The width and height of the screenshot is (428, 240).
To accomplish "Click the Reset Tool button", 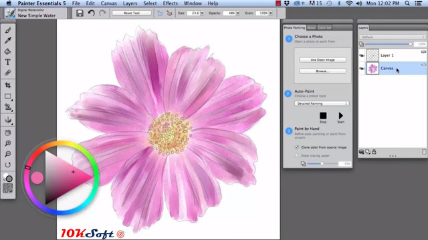I will point(132,13).
